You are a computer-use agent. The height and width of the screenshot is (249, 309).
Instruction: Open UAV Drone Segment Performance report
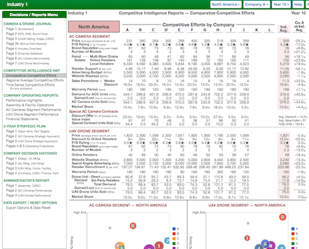click(32, 115)
